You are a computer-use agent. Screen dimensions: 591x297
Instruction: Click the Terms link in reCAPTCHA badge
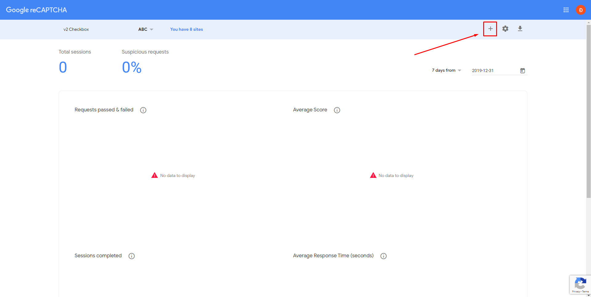[x=585, y=291]
